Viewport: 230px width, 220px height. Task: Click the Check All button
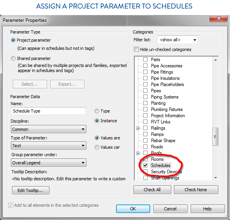[x=152, y=190]
